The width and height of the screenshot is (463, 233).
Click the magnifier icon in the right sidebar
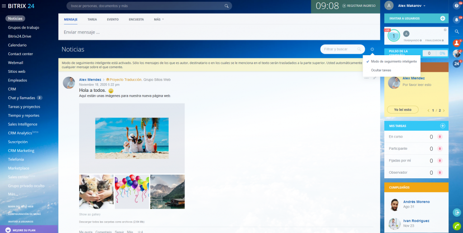457,31
